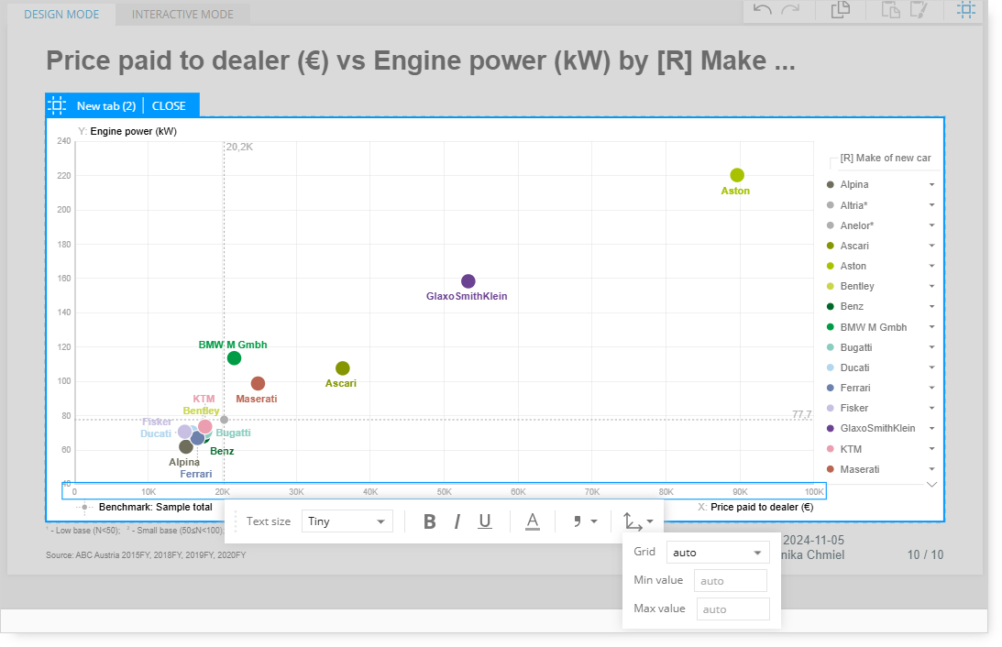The width and height of the screenshot is (1002, 647).
Task: Redo the last undone action
Action: coord(790,9)
